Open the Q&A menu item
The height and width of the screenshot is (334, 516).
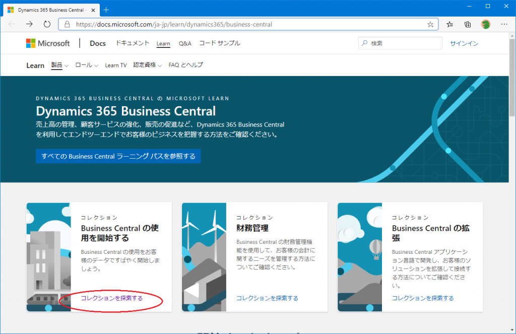185,43
